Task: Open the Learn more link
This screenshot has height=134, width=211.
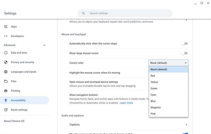Action: (126, 103)
